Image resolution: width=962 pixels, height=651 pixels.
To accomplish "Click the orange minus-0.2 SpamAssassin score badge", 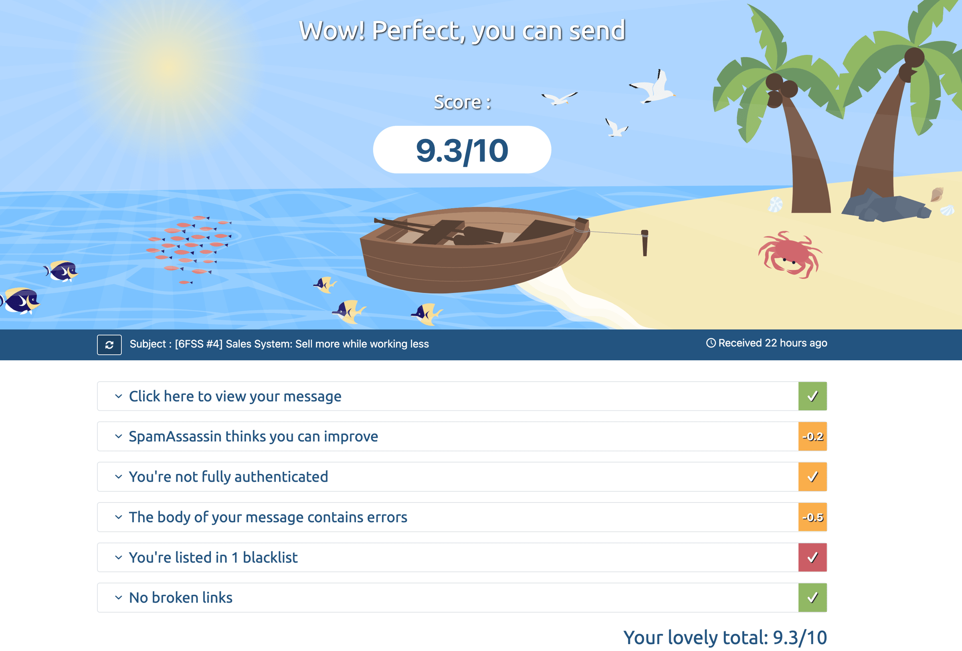I will (811, 436).
